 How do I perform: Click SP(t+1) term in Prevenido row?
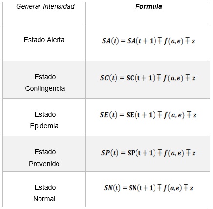point(141,153)
